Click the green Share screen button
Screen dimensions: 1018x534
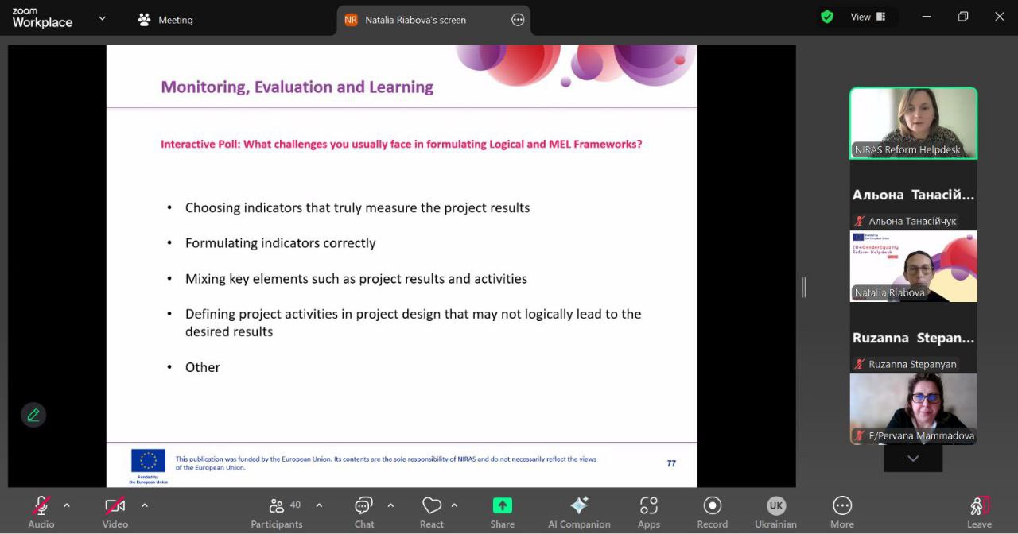pyautogui.click(x=502, y=512)
